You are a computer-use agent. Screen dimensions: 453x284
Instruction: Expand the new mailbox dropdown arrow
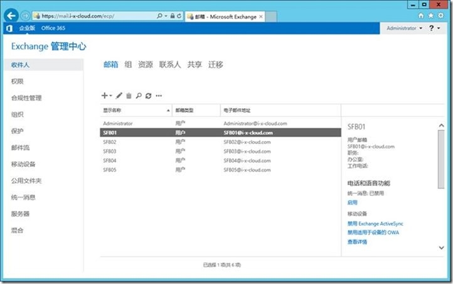coord(110,96)
